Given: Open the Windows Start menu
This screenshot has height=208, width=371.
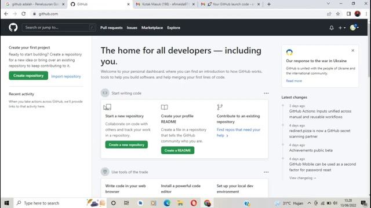Looking at the screenshot, I should (x=6, y=203).
